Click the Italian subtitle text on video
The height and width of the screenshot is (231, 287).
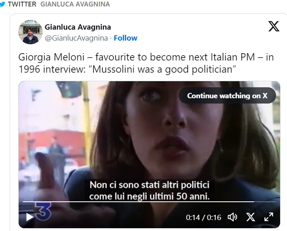pos(149,191)
